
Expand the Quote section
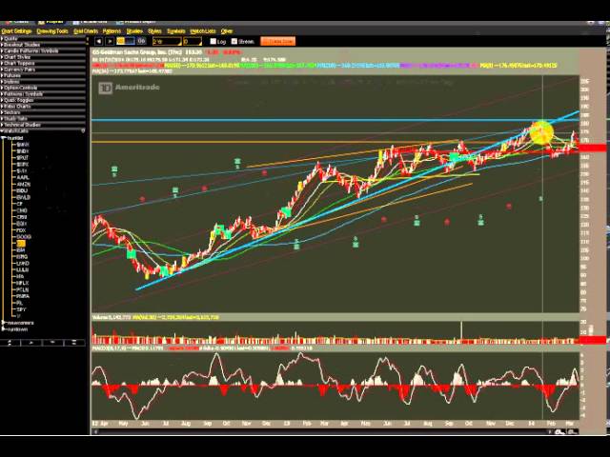[43, 38]
